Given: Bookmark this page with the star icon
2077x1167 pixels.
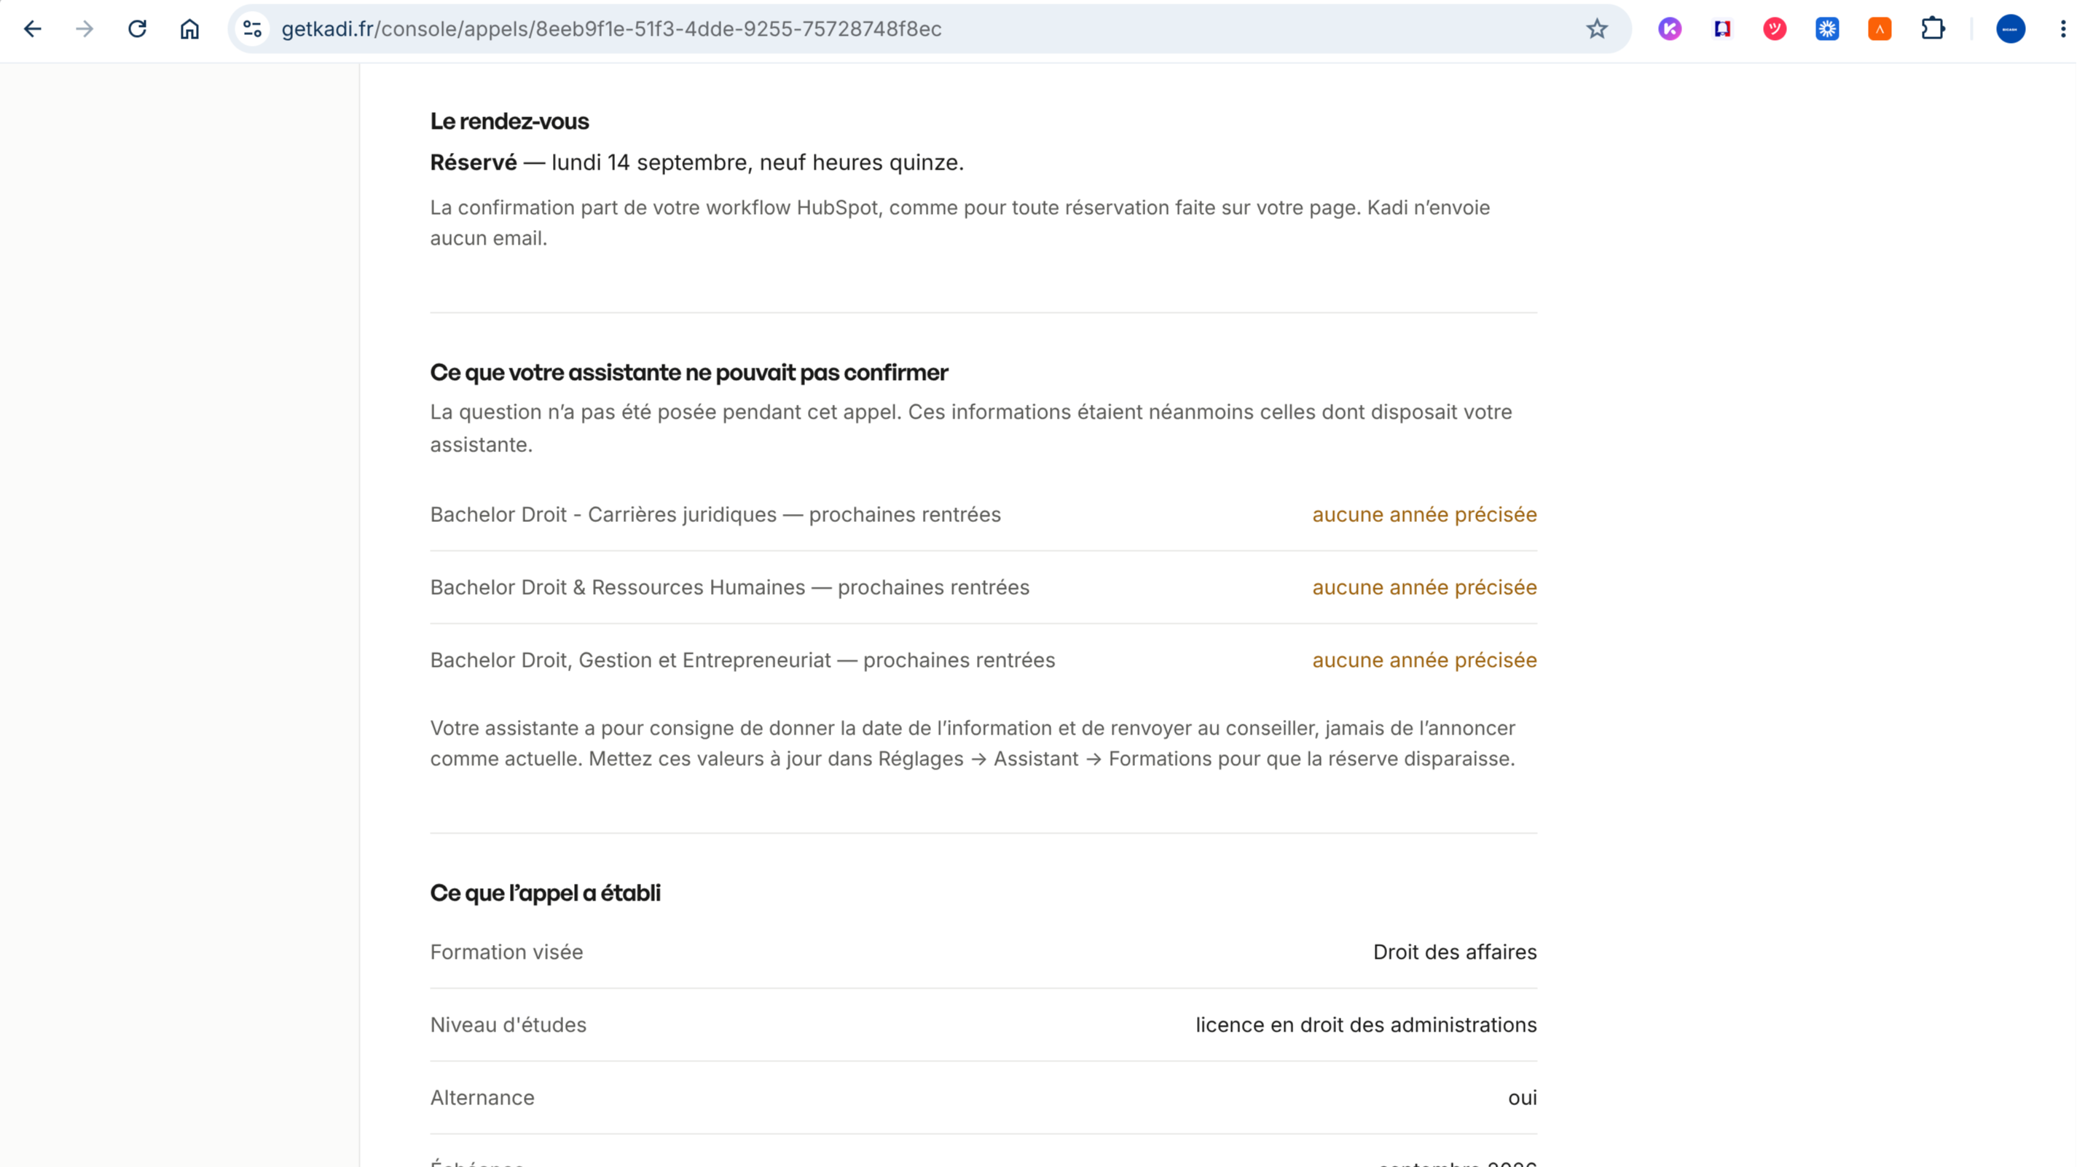Looking at the screenshot, I should pos(1596,29).
